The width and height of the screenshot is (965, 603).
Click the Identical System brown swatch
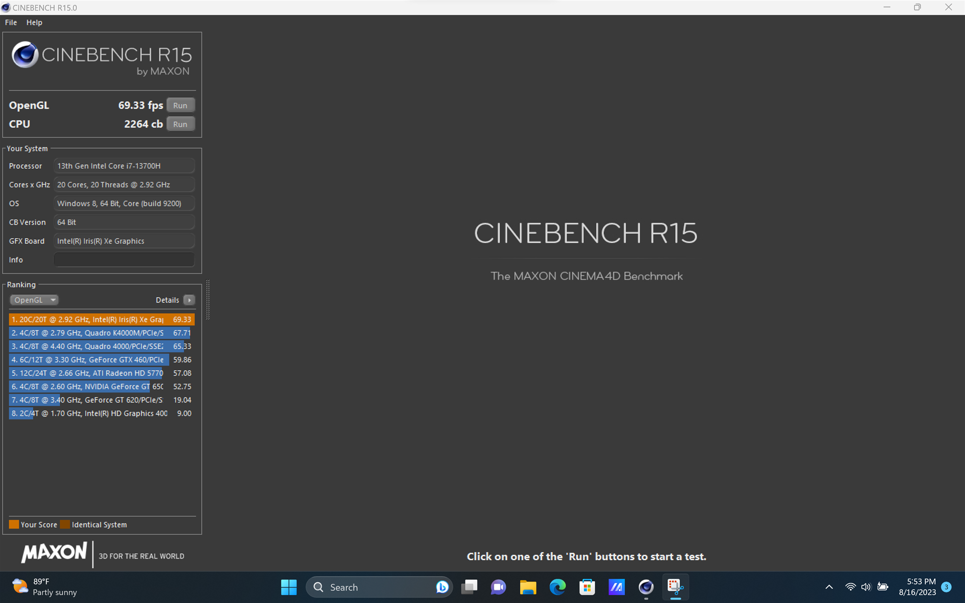(x=65, y=525)
